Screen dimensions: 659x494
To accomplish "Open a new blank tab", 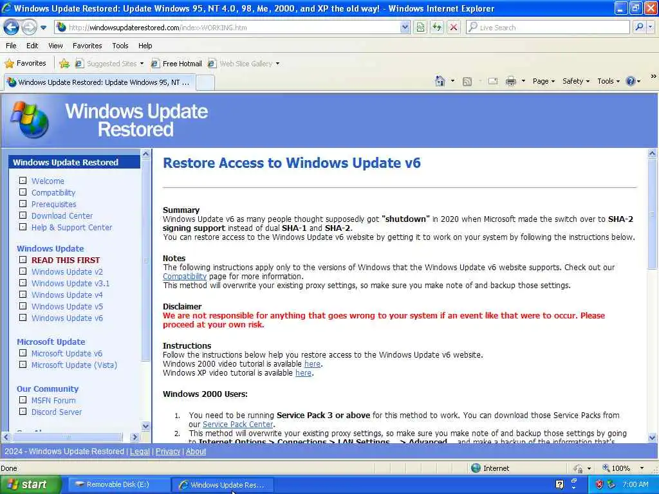I will [205, 82].
